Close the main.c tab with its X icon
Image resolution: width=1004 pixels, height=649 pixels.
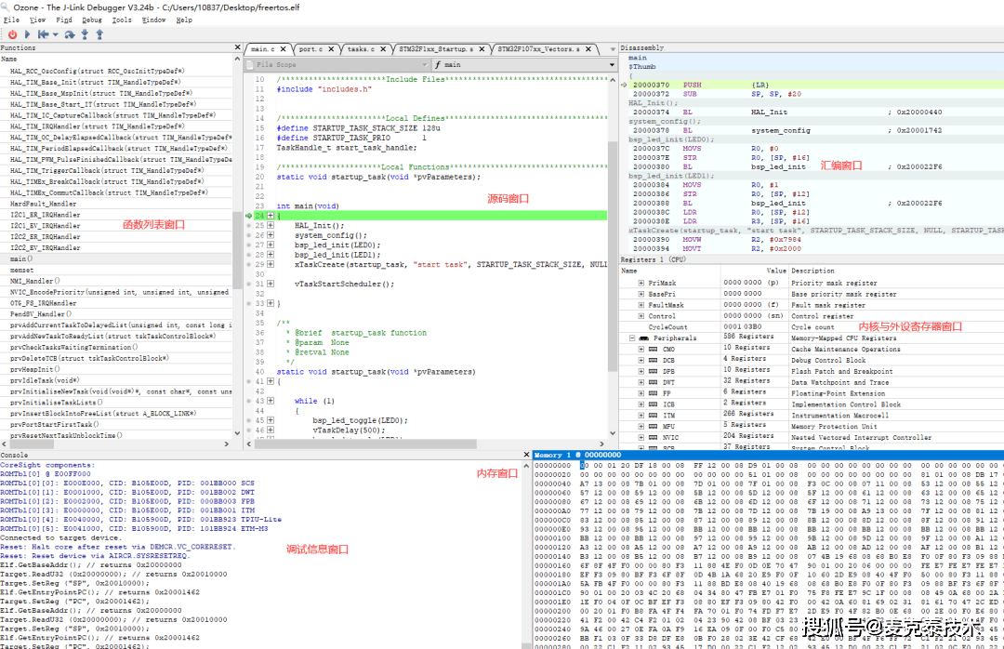point(284,48)
